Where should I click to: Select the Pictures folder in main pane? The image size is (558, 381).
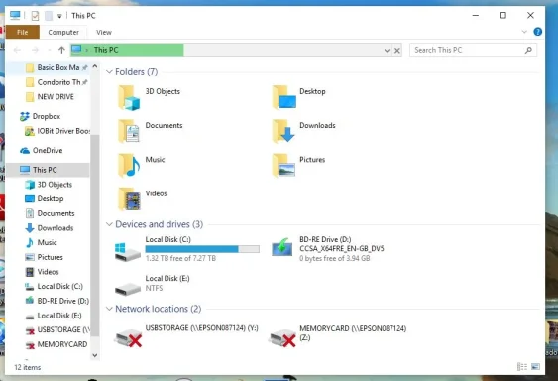pyautogui.click(x=283, y=165)
